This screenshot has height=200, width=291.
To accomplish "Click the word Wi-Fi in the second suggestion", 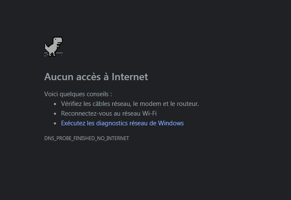I will click(150, 114).
